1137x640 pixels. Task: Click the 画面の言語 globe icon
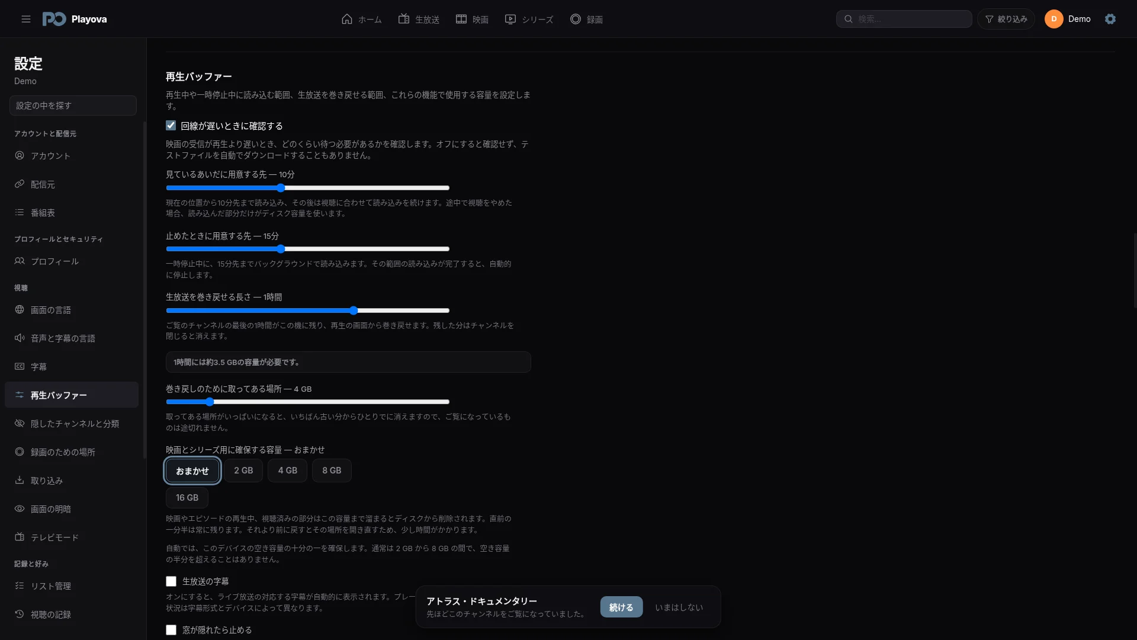click(x=20, y=309)
